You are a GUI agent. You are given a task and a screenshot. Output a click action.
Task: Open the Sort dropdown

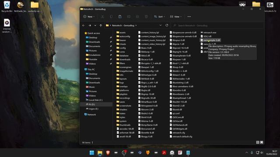(159, 17)
